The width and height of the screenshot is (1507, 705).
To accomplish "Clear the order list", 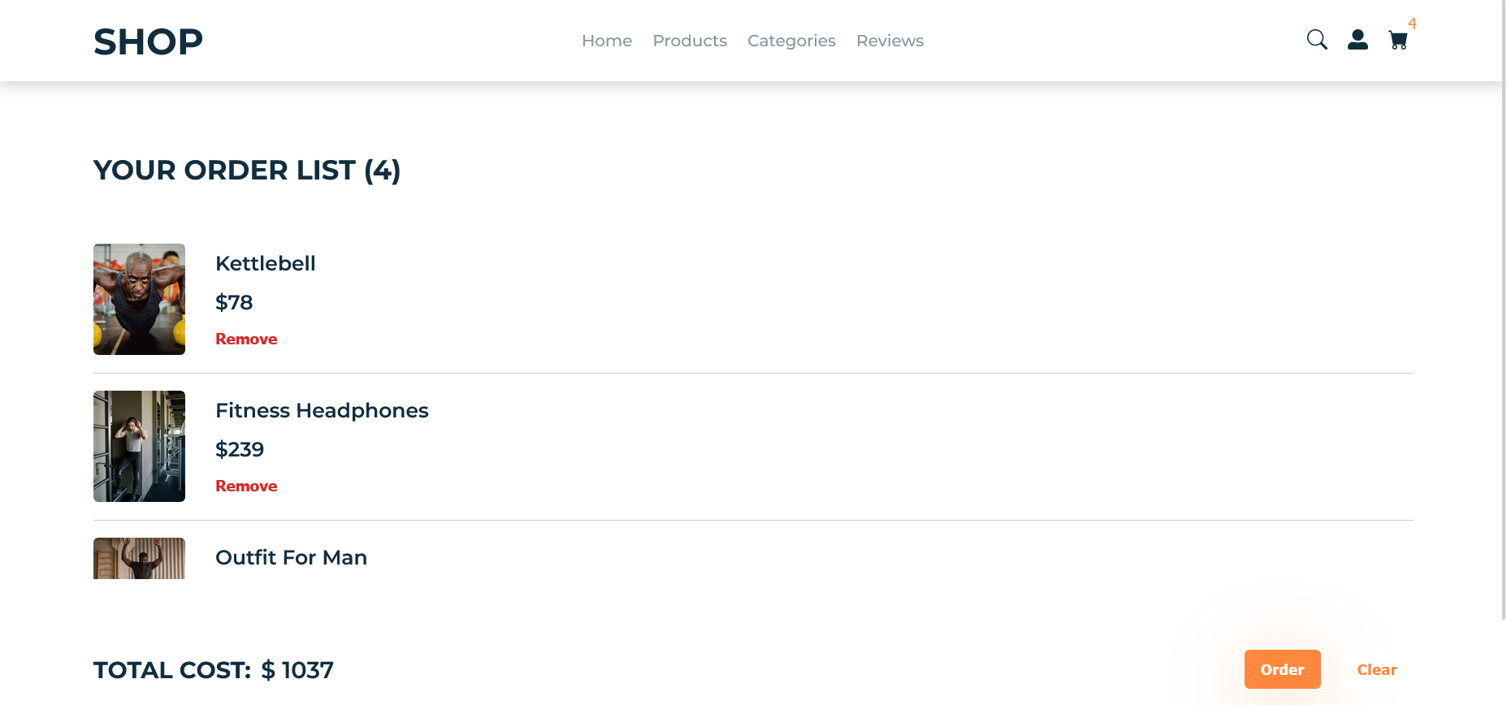I will coord(1376,669).
